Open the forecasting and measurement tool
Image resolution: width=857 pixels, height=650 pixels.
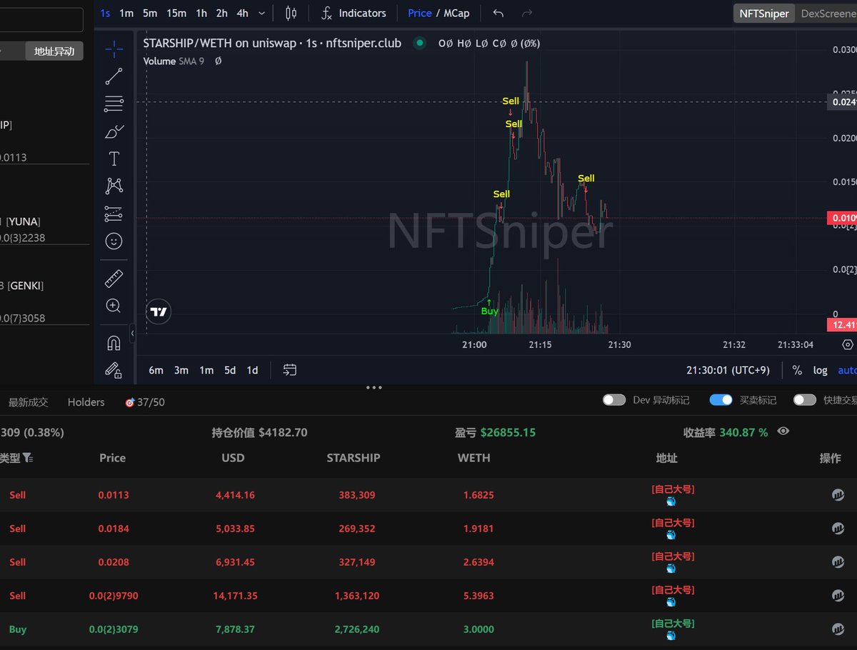click(114, 214)
